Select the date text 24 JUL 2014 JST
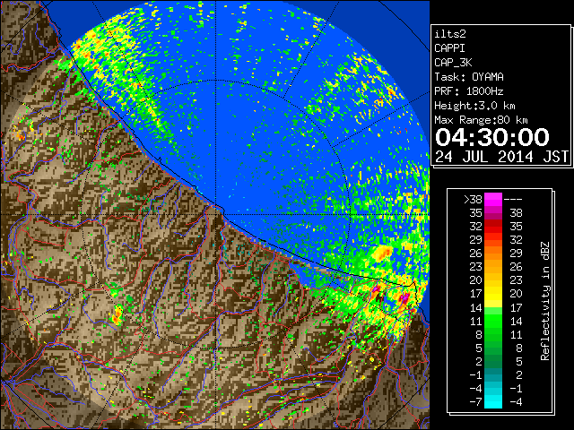The image size is (574, 430). tap(501, 157)
